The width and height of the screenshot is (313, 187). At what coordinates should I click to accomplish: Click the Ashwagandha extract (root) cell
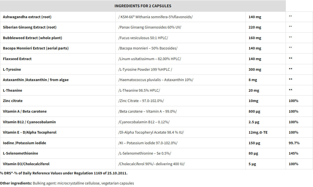(x=27, y=17)
